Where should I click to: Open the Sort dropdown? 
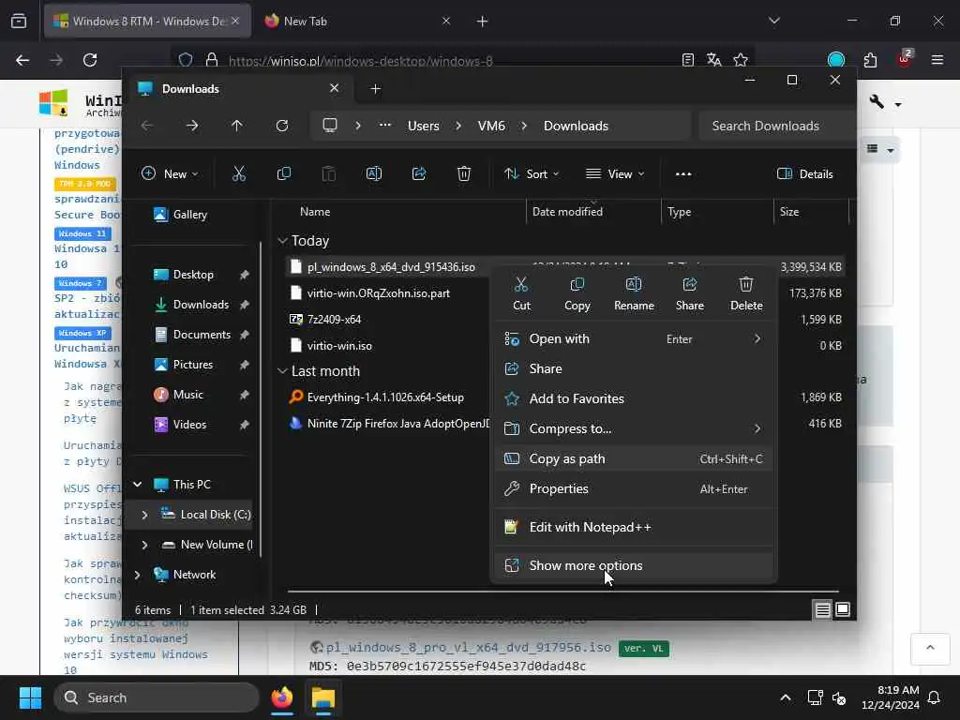[532, 173]
